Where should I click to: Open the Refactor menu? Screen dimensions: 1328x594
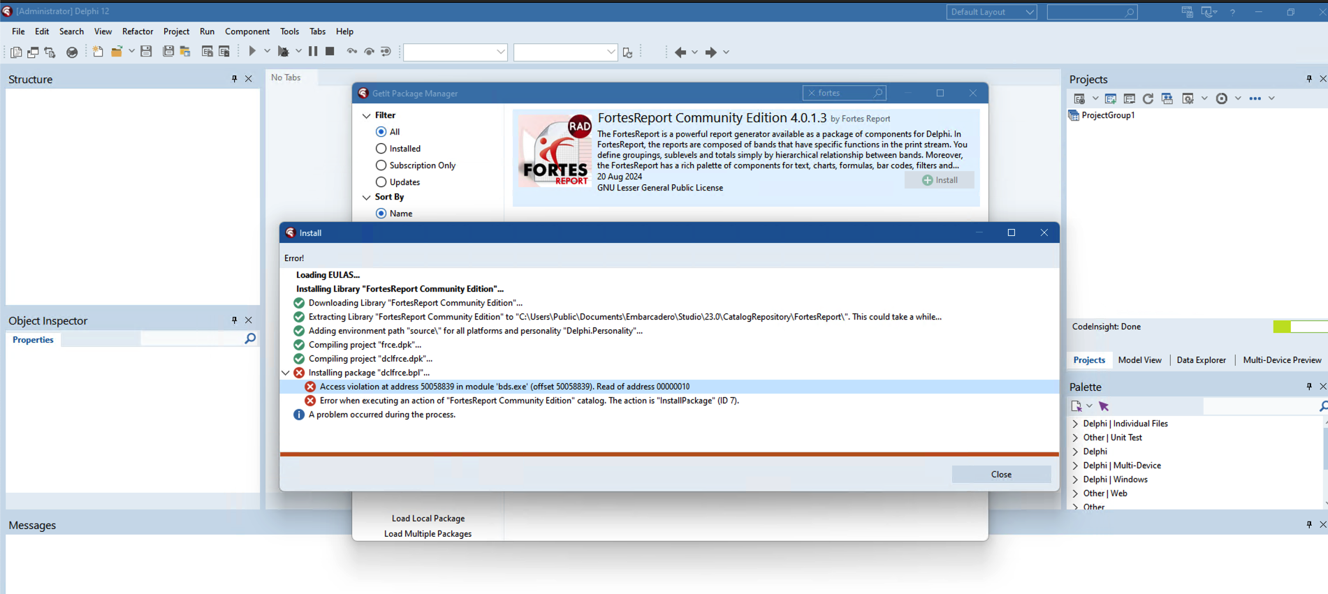138,31
